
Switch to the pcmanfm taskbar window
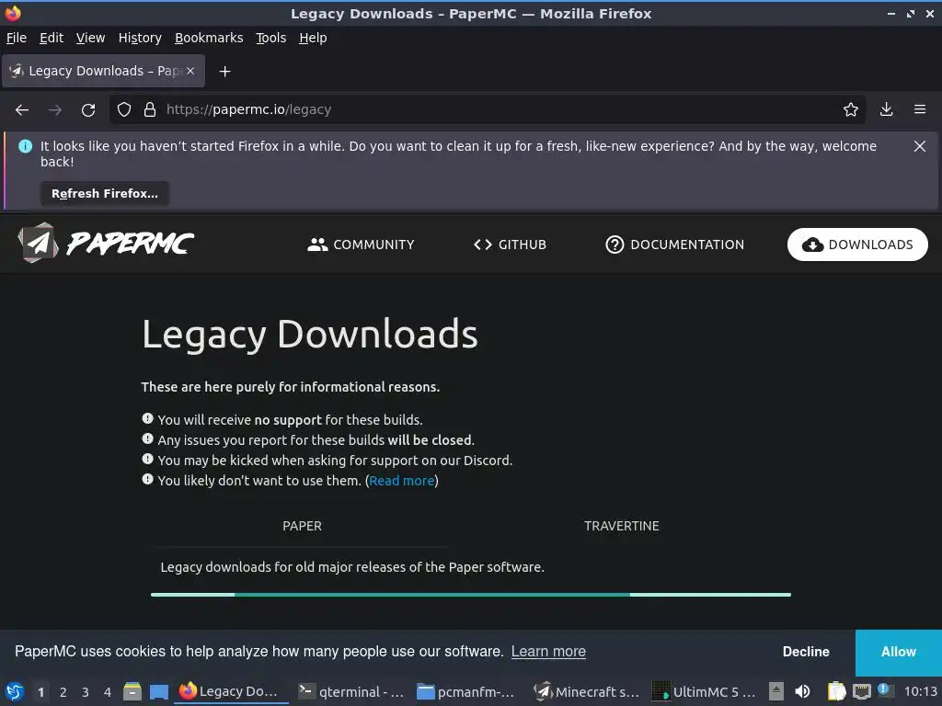466,691
